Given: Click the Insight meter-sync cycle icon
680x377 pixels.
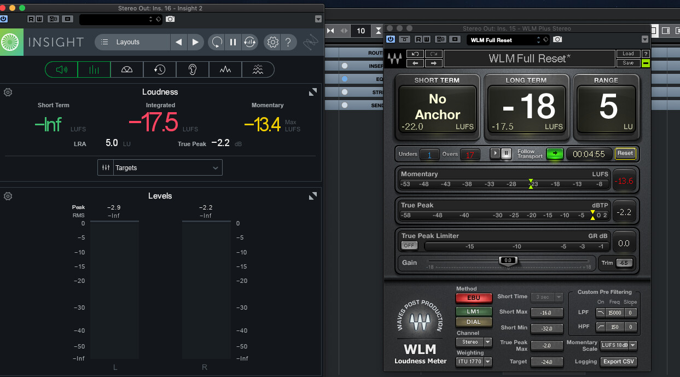Looking at the screenshot, I should pos(249,42).
